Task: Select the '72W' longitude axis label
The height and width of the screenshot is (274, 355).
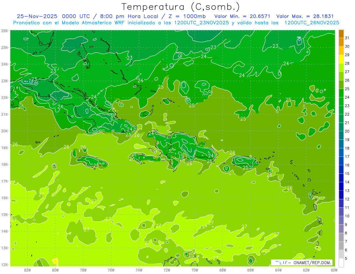Action: (x=167, y=270)
